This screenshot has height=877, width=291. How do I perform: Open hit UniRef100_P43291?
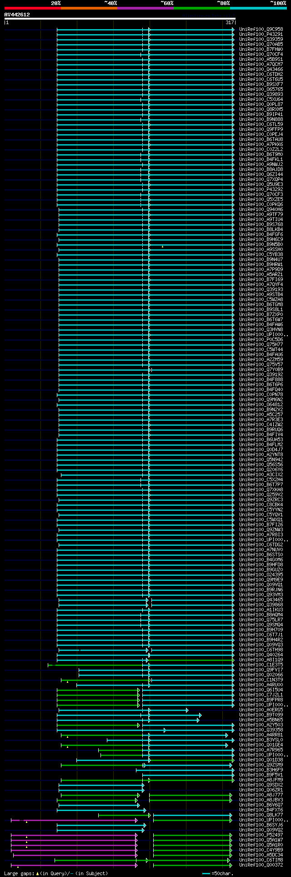coord(261,34)
